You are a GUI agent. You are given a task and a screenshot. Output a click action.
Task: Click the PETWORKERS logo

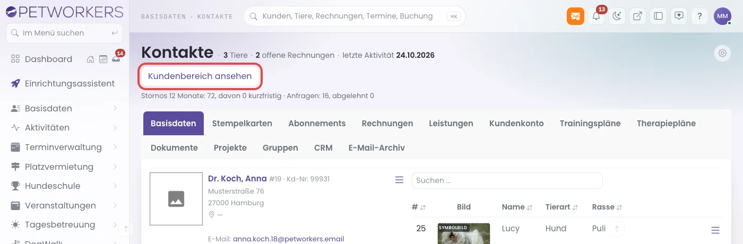(x=64, y=11)
